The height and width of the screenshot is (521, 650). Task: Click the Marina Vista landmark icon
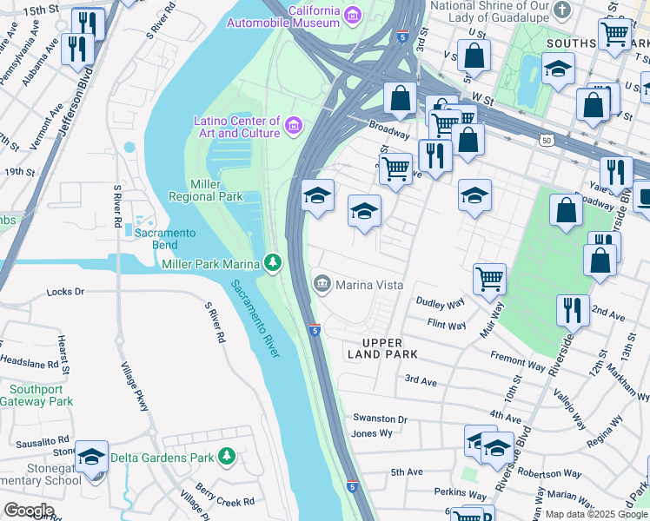point(322,284)
